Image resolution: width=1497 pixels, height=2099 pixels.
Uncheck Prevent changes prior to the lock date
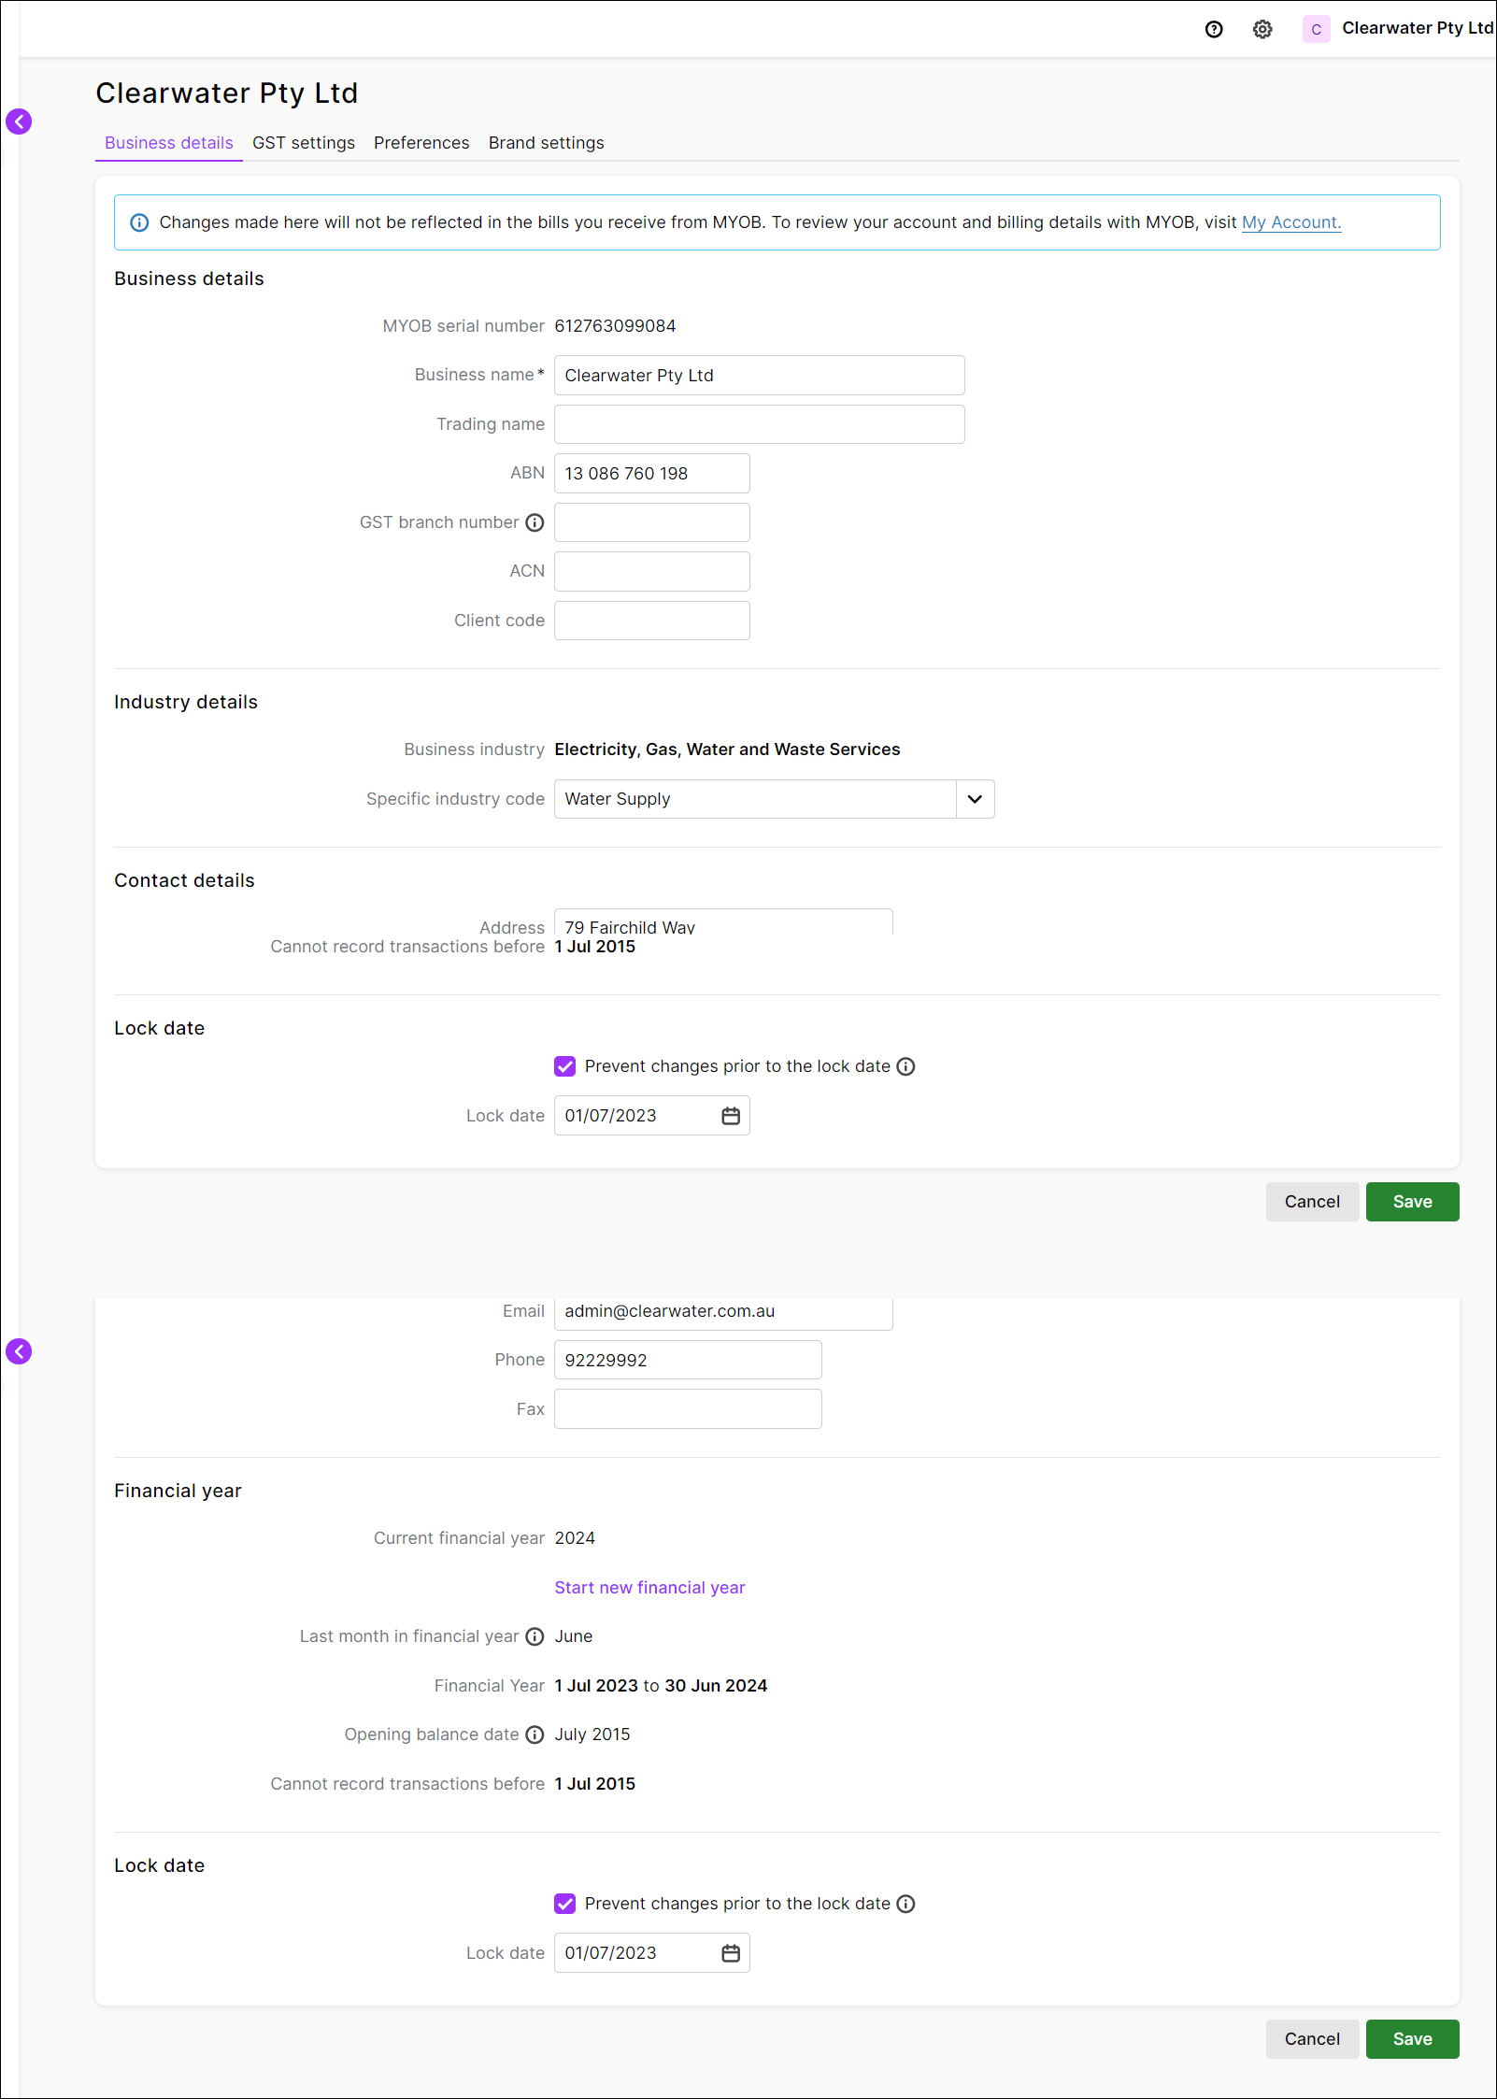pyautogui.click(x=564, y=1066)
